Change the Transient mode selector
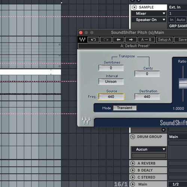The image size is (187, 187). pos(125,108)
